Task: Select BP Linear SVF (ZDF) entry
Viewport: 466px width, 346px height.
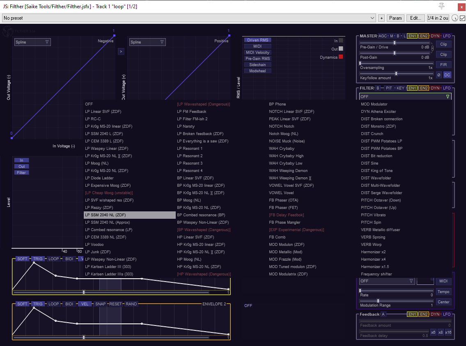Action: point(195,178)
